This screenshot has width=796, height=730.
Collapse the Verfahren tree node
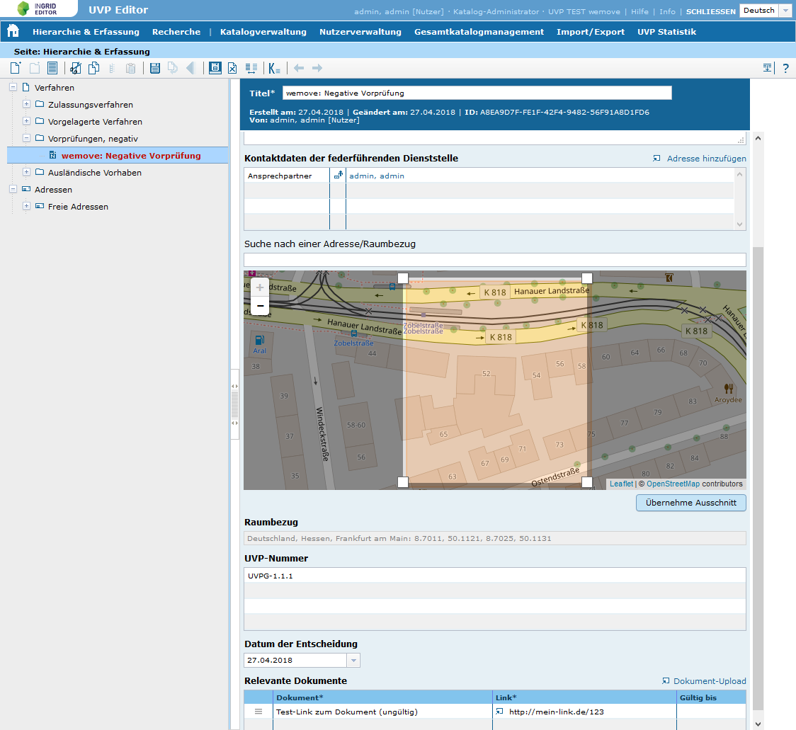click(x=13, y=87)
